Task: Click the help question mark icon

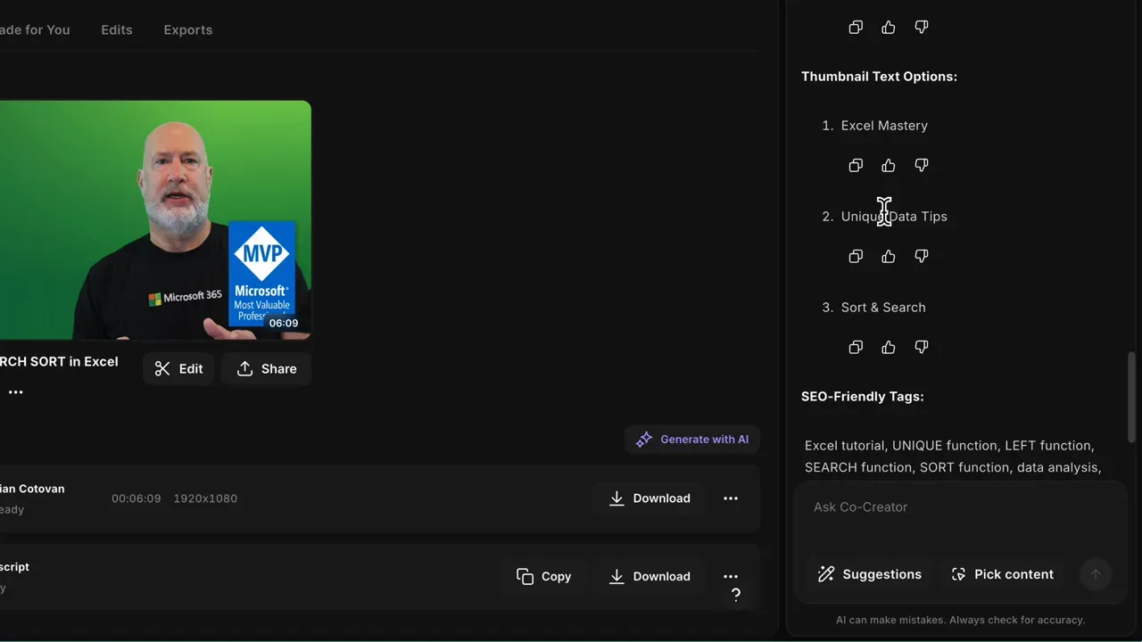Action: click(x=736, y=596)
